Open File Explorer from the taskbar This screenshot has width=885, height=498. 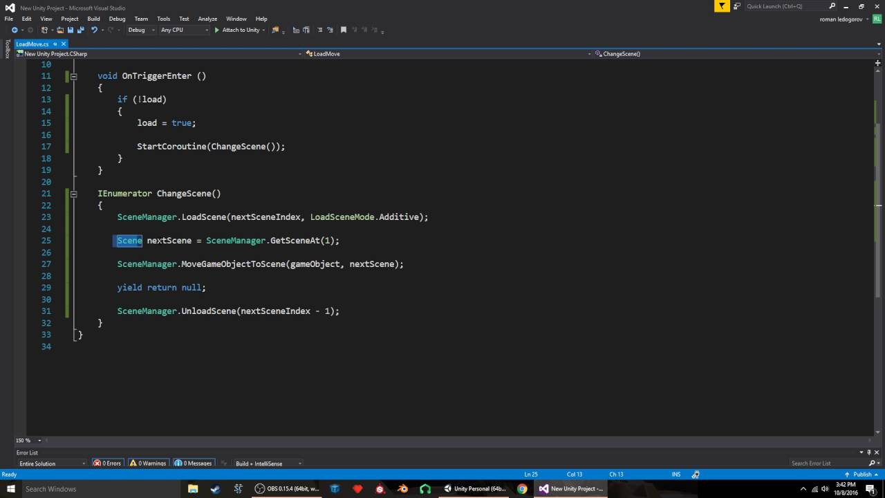[193, 488]
